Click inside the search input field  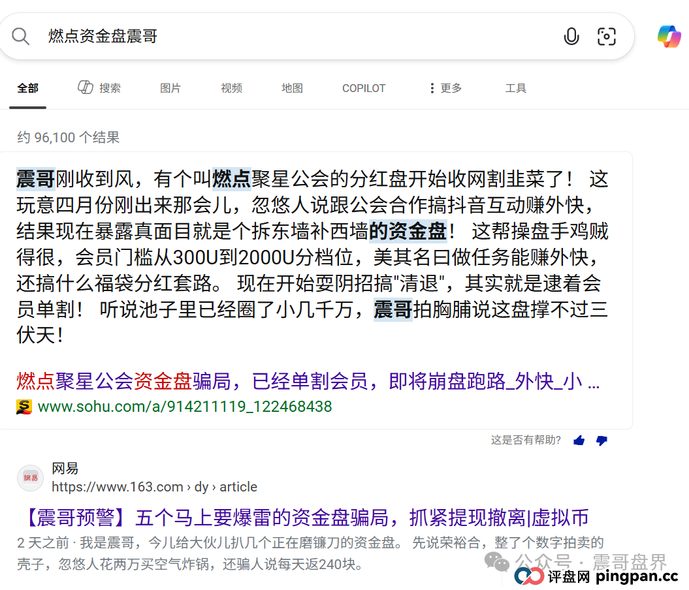[261, 36]
